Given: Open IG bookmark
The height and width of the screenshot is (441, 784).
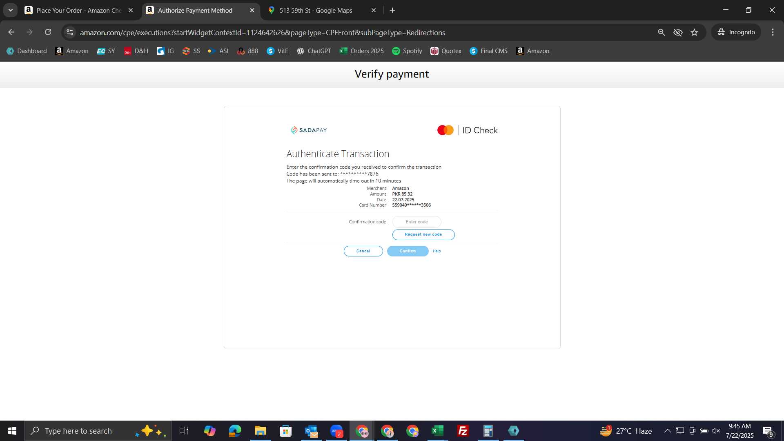Looking at the screenshot, I should coord(165,51).
